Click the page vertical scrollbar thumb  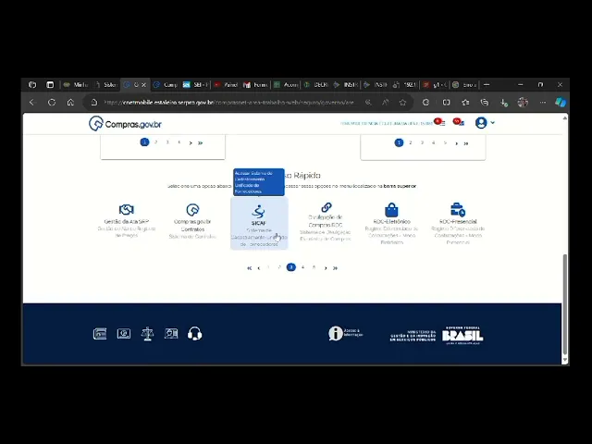[x=565, y=304]
